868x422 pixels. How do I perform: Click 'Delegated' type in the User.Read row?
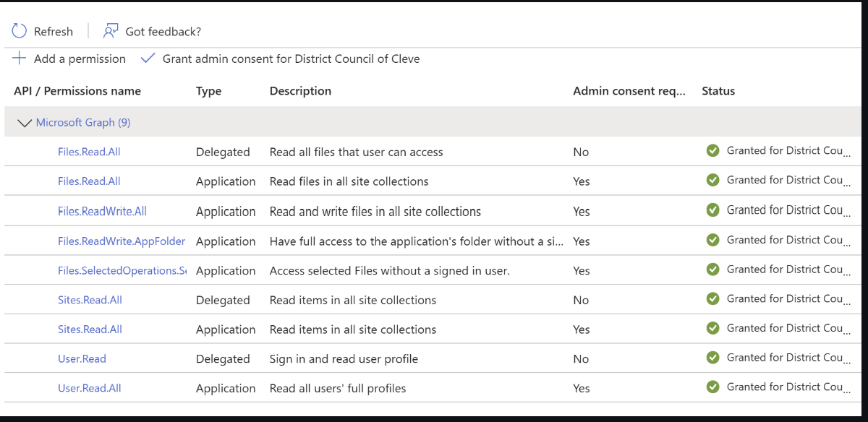click(x=223, y=359)
